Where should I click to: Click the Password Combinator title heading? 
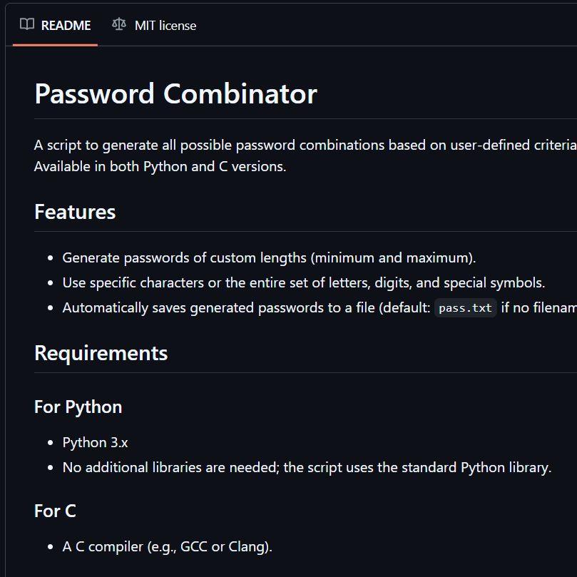pos(175,94)
